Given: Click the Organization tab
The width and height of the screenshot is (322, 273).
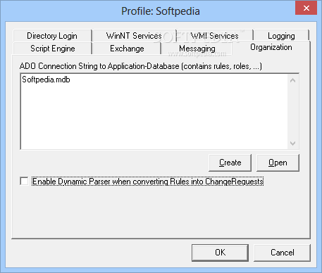Looking at the screenshot, I should [x=271, y=47].
